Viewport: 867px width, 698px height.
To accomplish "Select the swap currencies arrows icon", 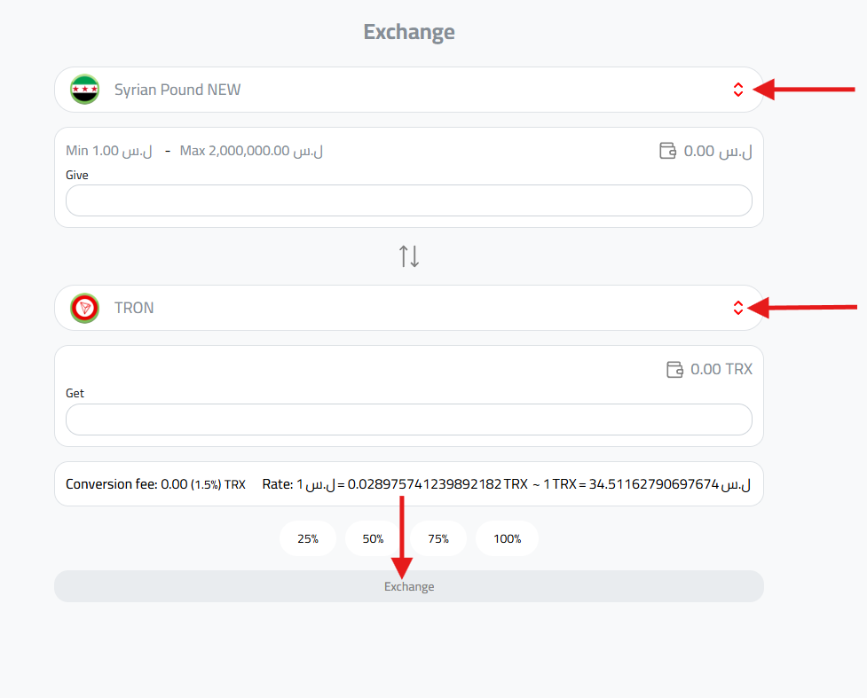I will 408,255.
